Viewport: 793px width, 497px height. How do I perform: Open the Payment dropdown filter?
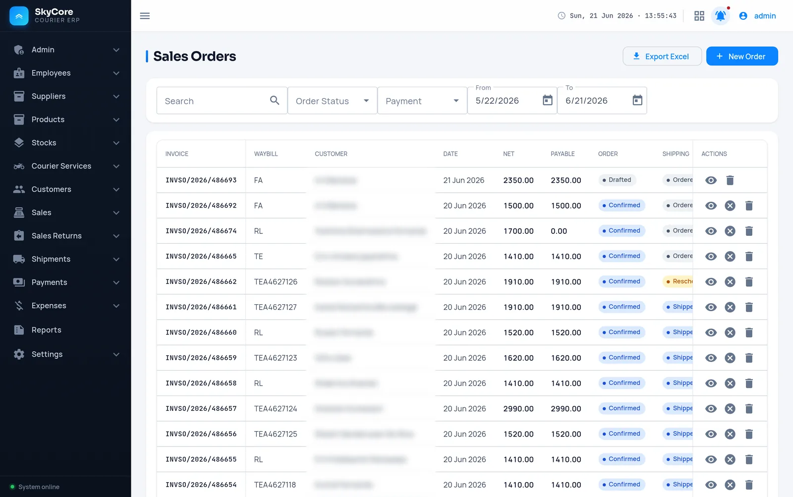[422, 101]
